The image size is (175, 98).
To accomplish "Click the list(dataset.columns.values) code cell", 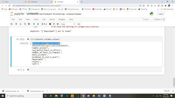I will coord(95,39).
